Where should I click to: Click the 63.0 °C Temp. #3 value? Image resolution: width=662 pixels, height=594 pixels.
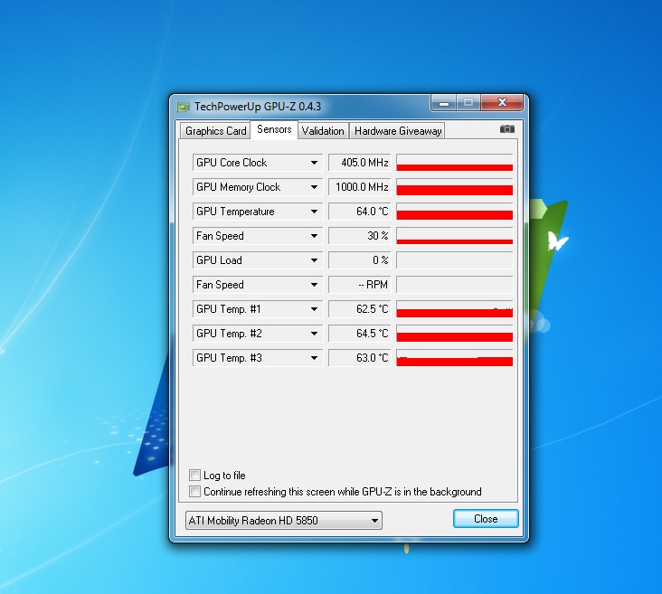click(x=359, y=358)
